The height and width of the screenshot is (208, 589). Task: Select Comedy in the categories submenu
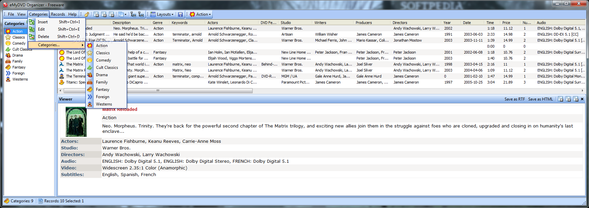tap(106, 60)
